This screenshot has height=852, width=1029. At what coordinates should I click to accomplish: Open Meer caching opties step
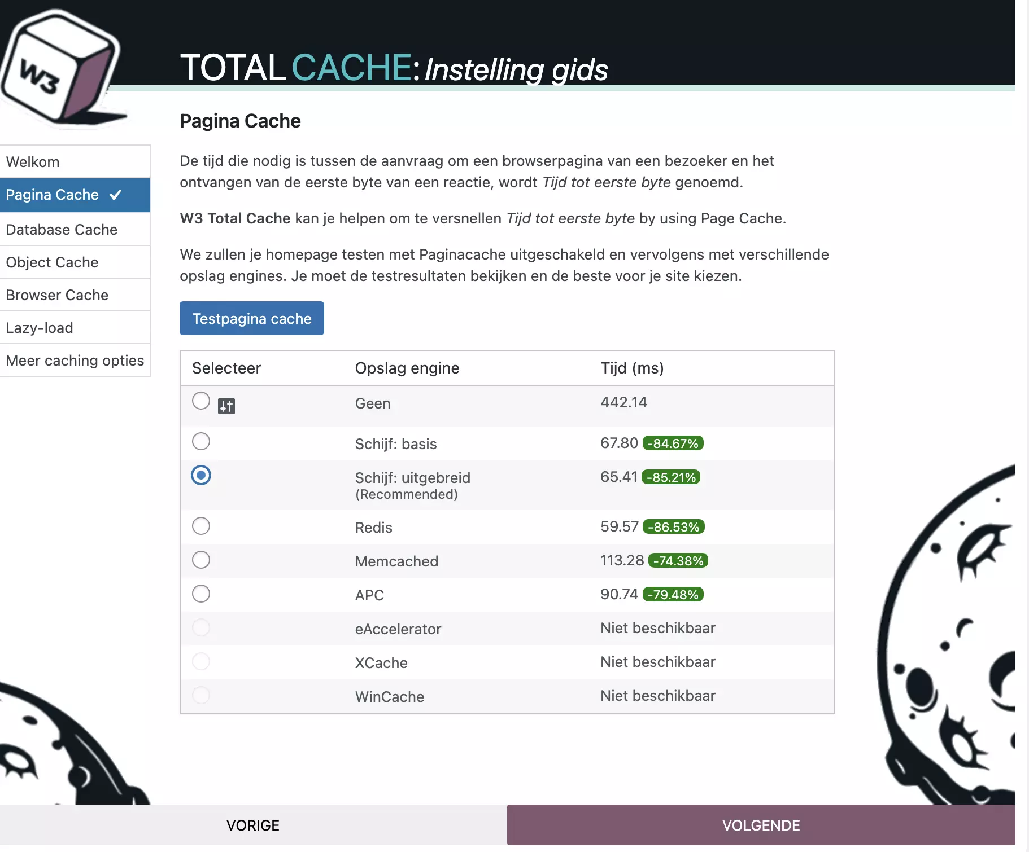[x=75, y=360]
